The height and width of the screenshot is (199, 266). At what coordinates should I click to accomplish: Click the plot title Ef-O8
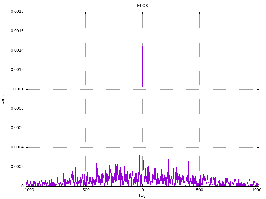(x=142, y=6)
